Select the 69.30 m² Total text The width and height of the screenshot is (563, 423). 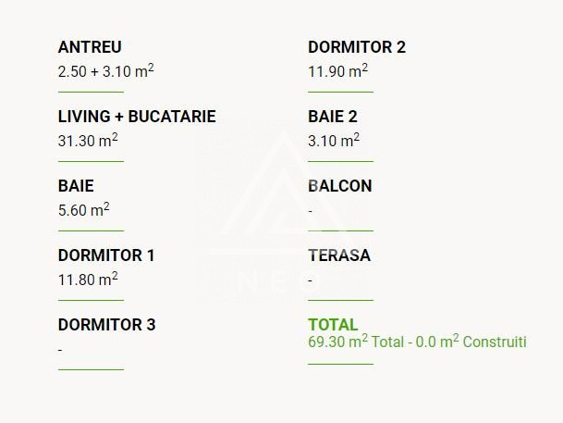(x=356, y=342)
